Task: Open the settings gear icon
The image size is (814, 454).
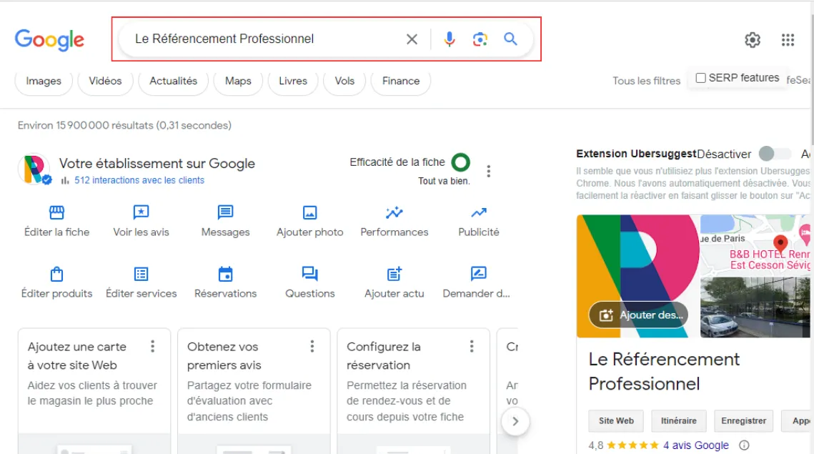Action: tap(753, 40)
